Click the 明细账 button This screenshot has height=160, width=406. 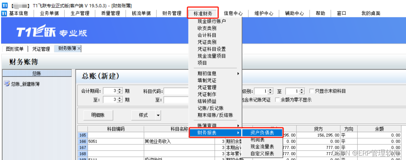tap(98, 115)
